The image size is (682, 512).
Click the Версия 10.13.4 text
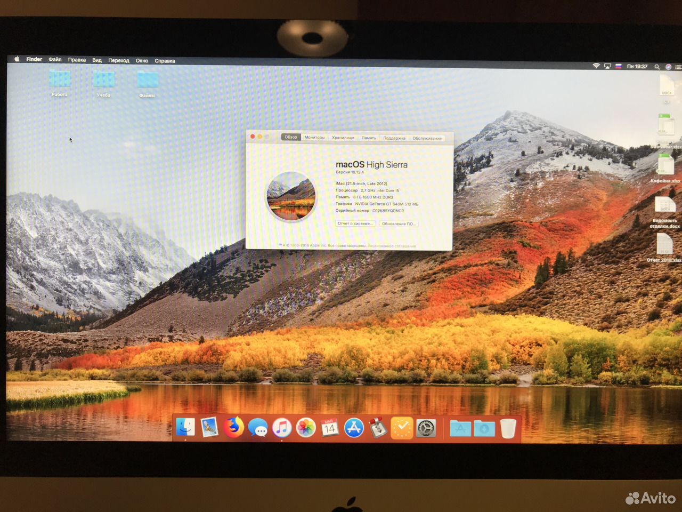pyautogui.click(x=350, y=172)
